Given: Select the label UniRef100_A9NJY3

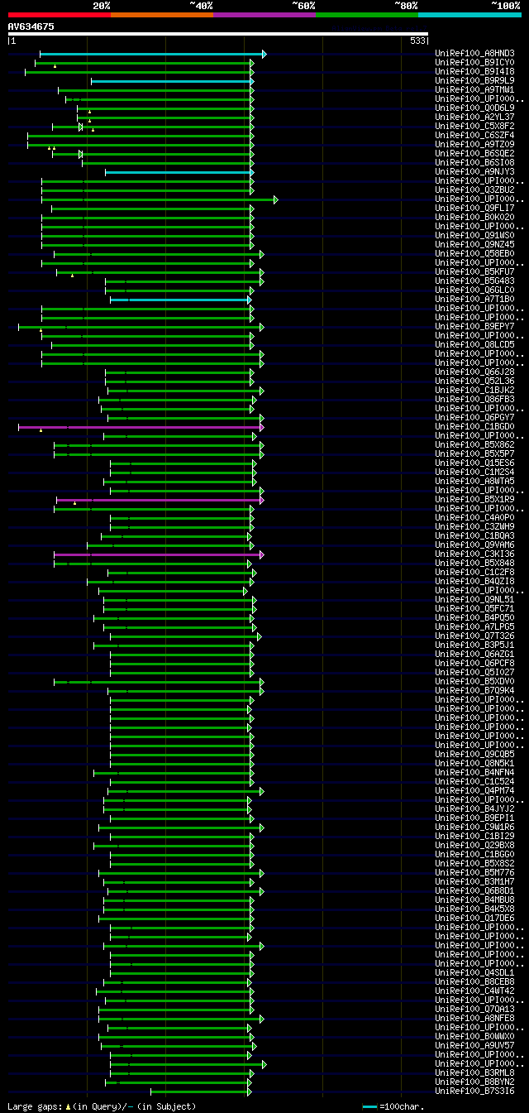Looking at the screenshot, I should pyautogui.click(x=474, y=172).
